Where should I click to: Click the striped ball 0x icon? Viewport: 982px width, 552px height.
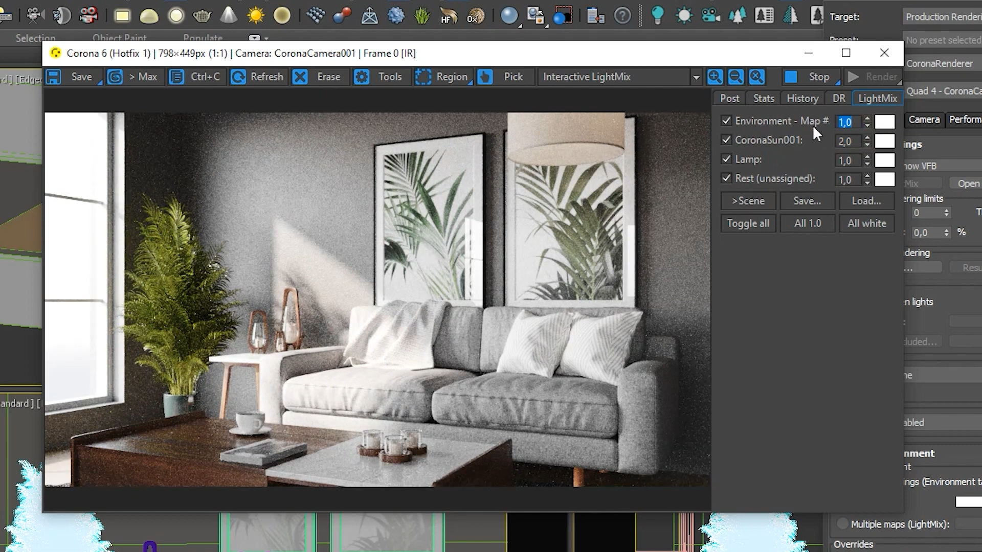tap(476, 16)
